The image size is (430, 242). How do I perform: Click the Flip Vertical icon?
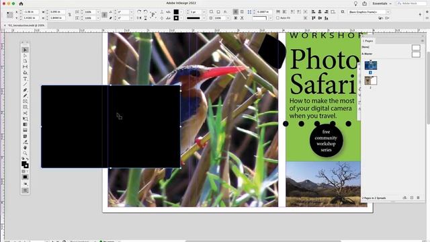coord(146,18)
